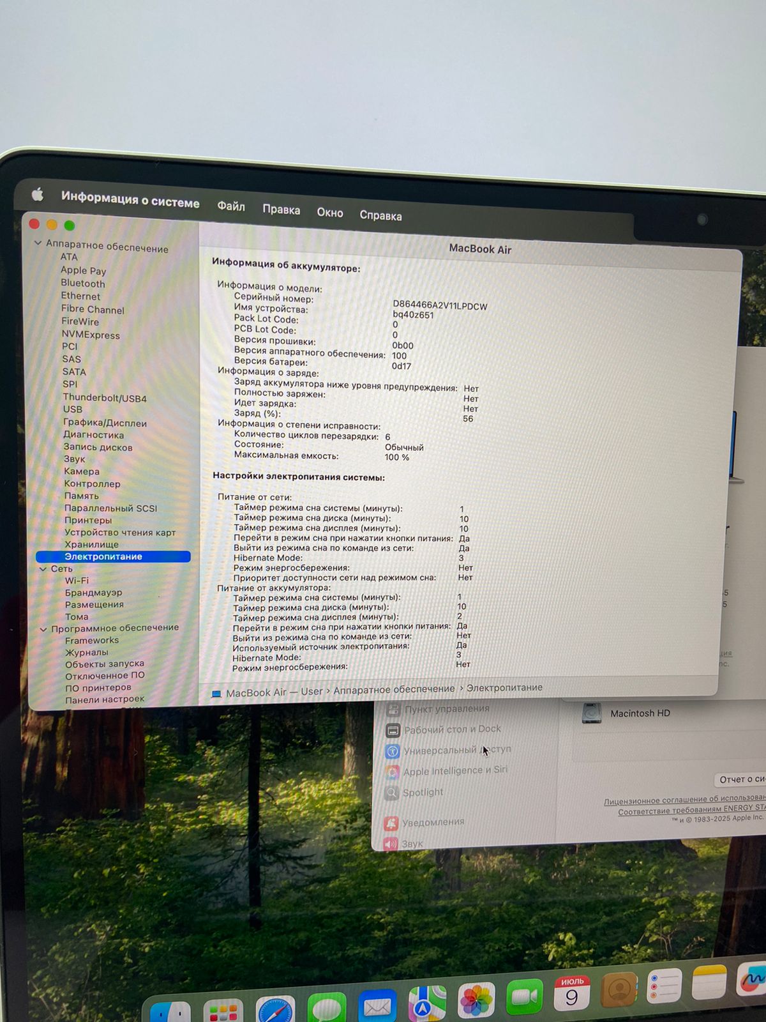Collapse the Аппаратное обеспечение section

(x=38, y=243)
